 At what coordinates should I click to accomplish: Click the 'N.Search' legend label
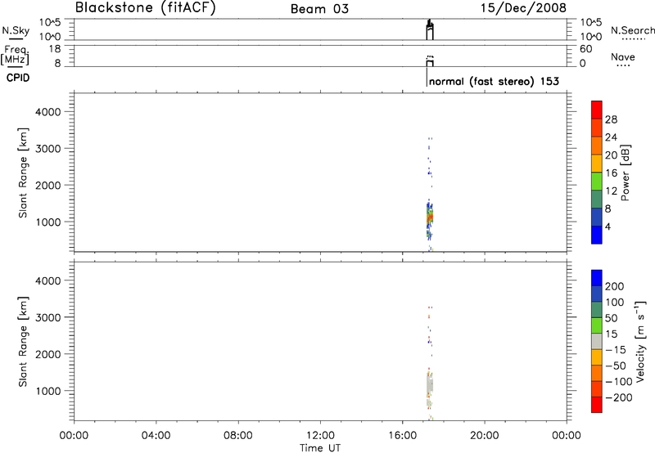click(x=632, y=30)
